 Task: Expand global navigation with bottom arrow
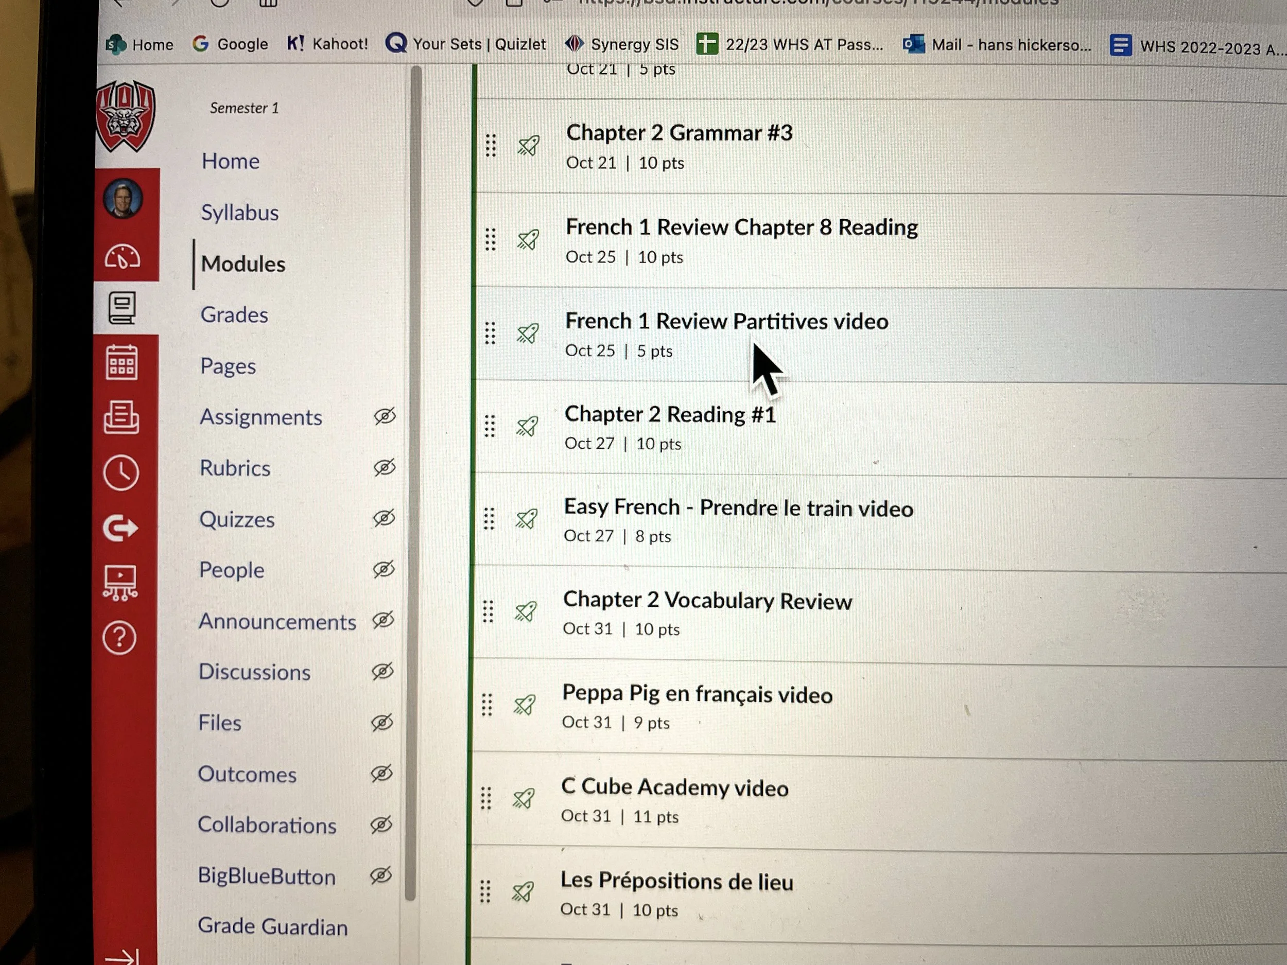121,956
